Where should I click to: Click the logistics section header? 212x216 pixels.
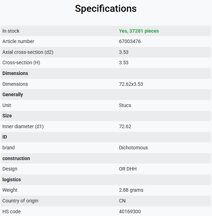coord(11,180)
